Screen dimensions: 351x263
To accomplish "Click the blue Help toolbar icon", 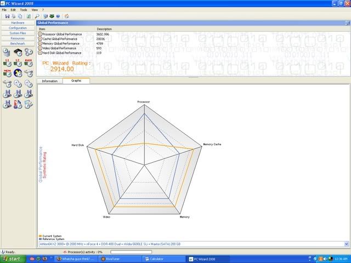I will pos(58,16).
